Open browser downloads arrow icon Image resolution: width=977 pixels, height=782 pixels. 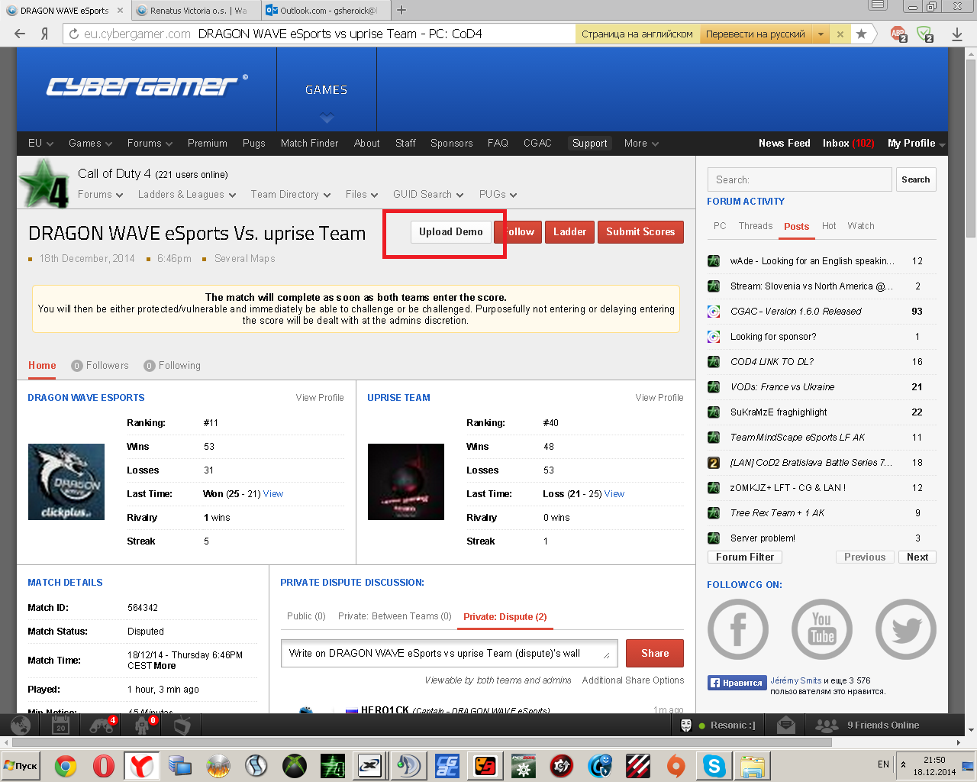coord(957,34)
